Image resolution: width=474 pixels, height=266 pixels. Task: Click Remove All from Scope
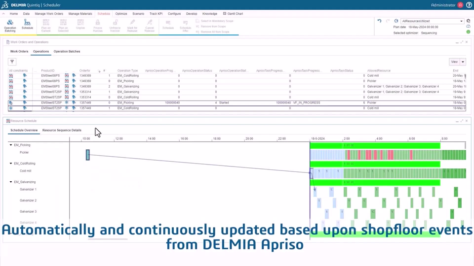pos(212,32)
